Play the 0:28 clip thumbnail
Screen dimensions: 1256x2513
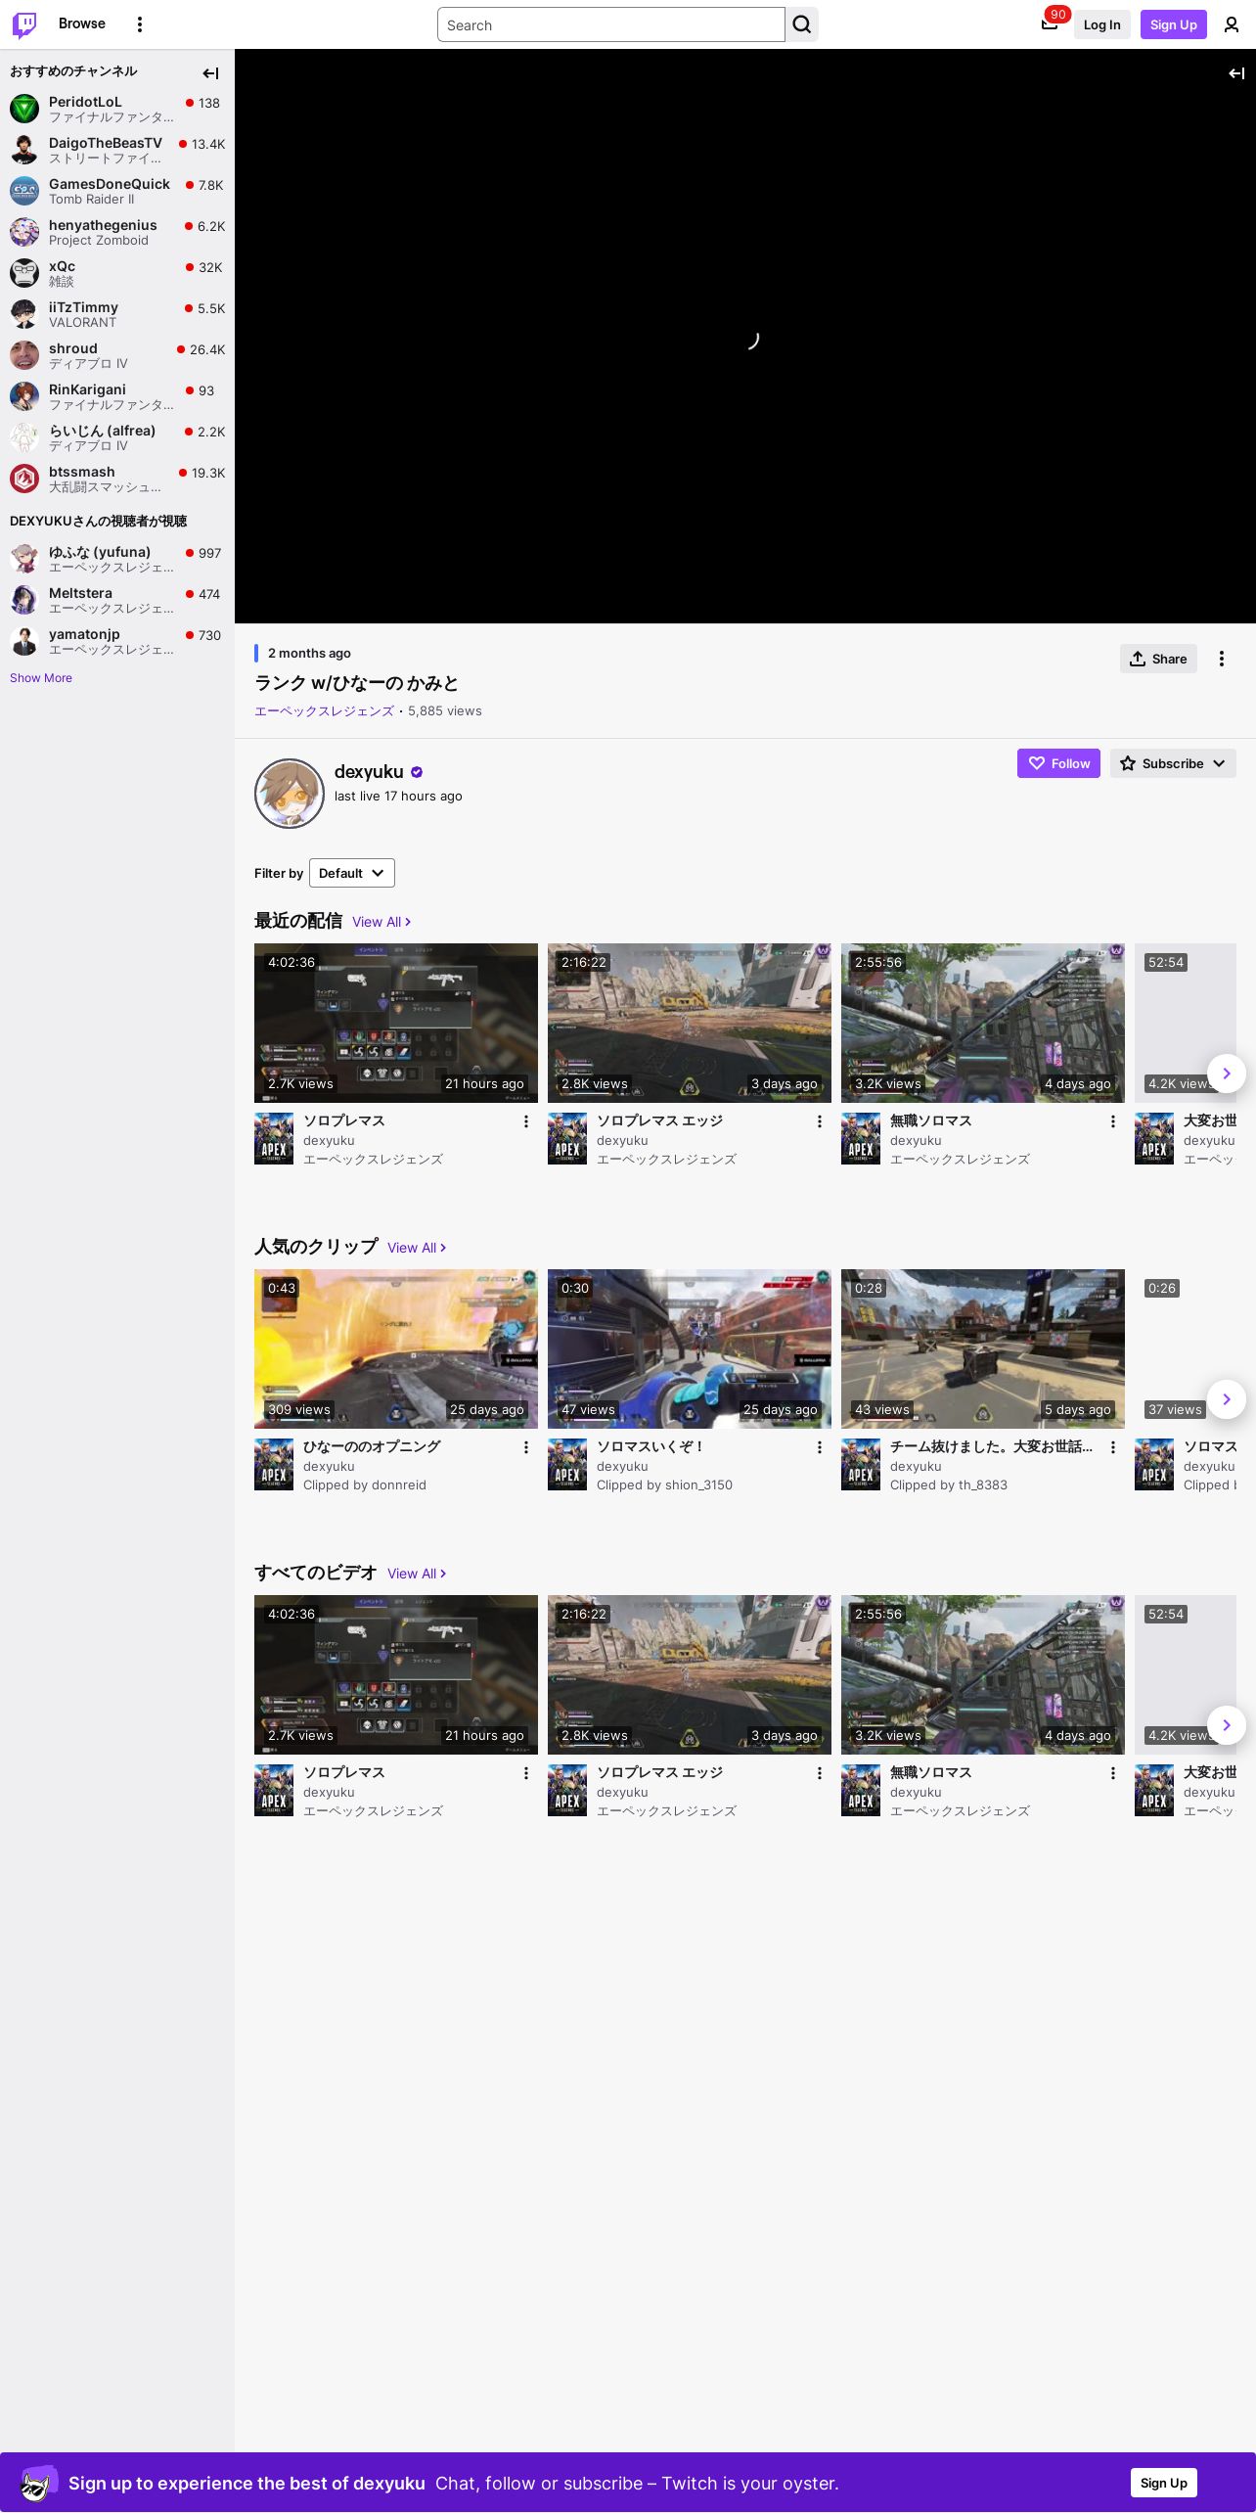(983, 1348)
